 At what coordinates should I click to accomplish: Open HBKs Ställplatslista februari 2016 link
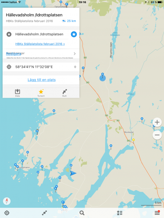pos(40,44)
